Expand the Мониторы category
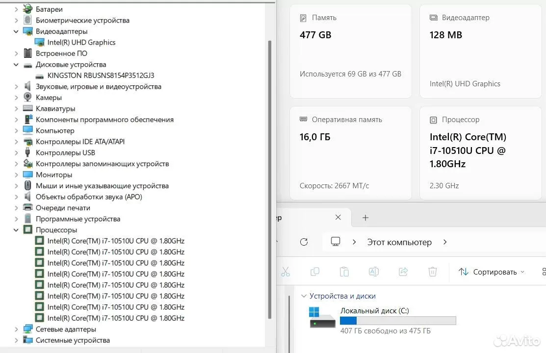The width and height of the screenshot is (546, 353). pyautogui.click(x=16, y=175)
